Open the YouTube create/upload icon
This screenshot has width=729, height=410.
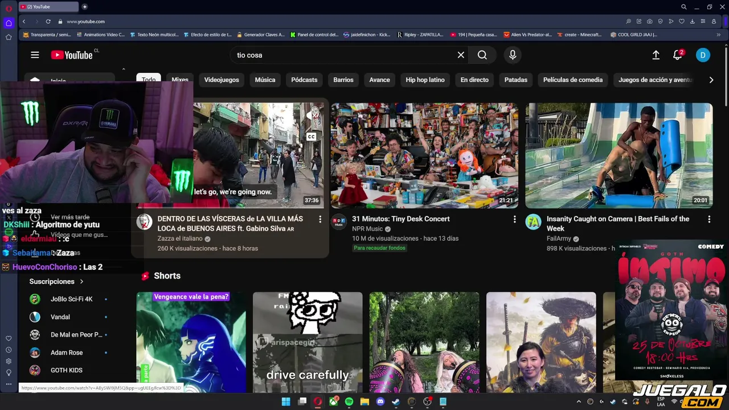656,55
